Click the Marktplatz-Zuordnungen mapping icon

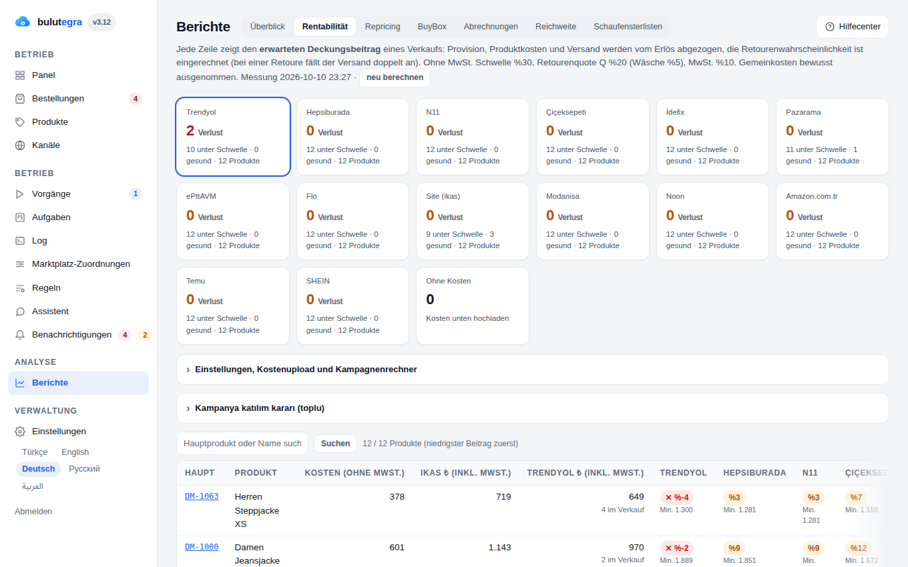[x=20, y=264]
